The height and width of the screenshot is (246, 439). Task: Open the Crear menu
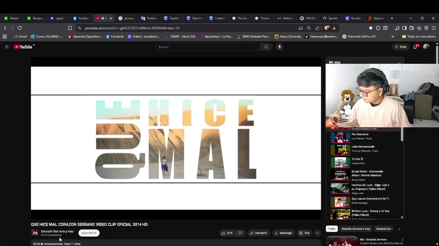tap(401, 47)
